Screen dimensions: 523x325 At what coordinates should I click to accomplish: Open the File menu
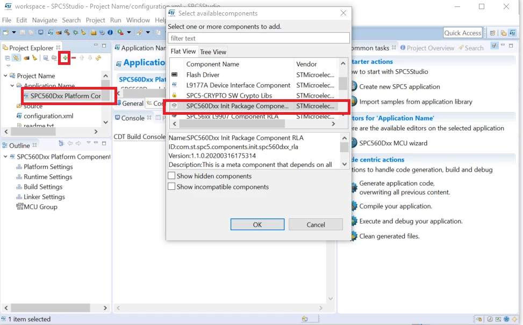pyautogui.click(x=6, y=20)
